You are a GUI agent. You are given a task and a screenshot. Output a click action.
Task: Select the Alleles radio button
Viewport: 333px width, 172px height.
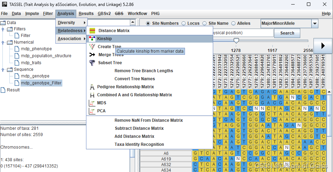(233, 23)
